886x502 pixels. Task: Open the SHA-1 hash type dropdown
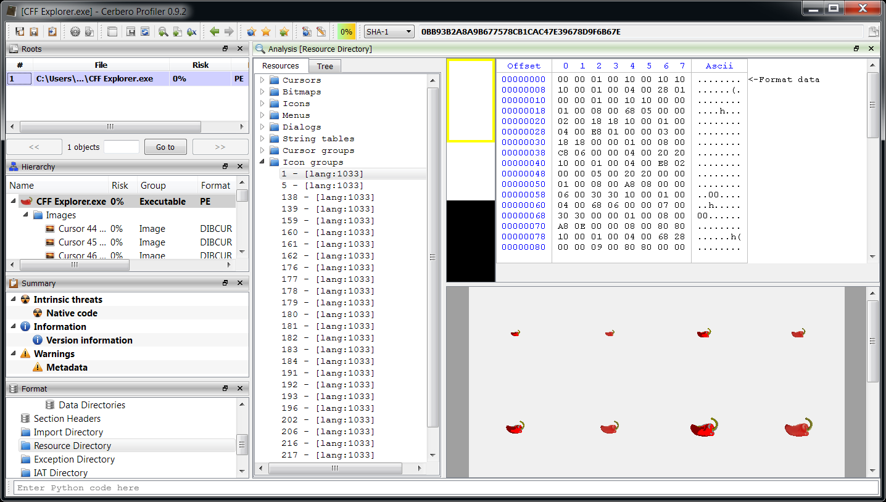click(389, 31)
